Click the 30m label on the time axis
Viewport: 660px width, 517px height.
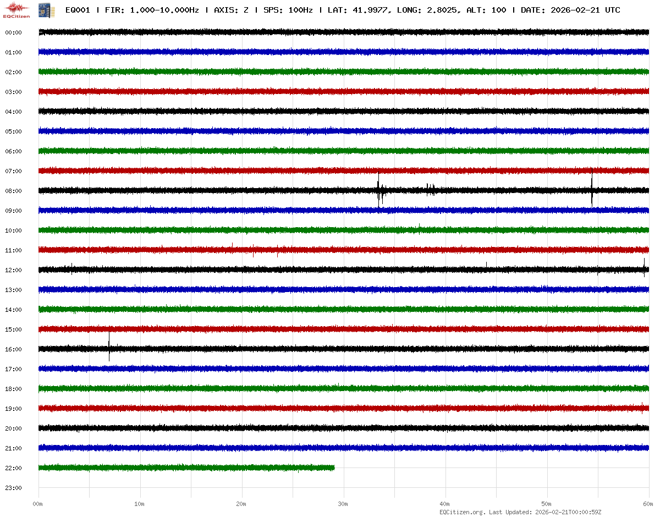[343, 504]
